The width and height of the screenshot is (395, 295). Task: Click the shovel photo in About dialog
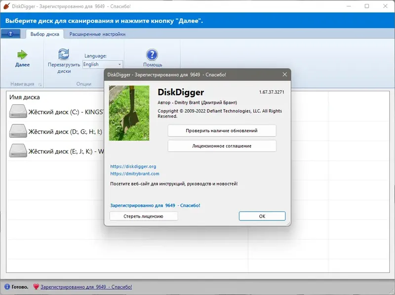(129, 113)
